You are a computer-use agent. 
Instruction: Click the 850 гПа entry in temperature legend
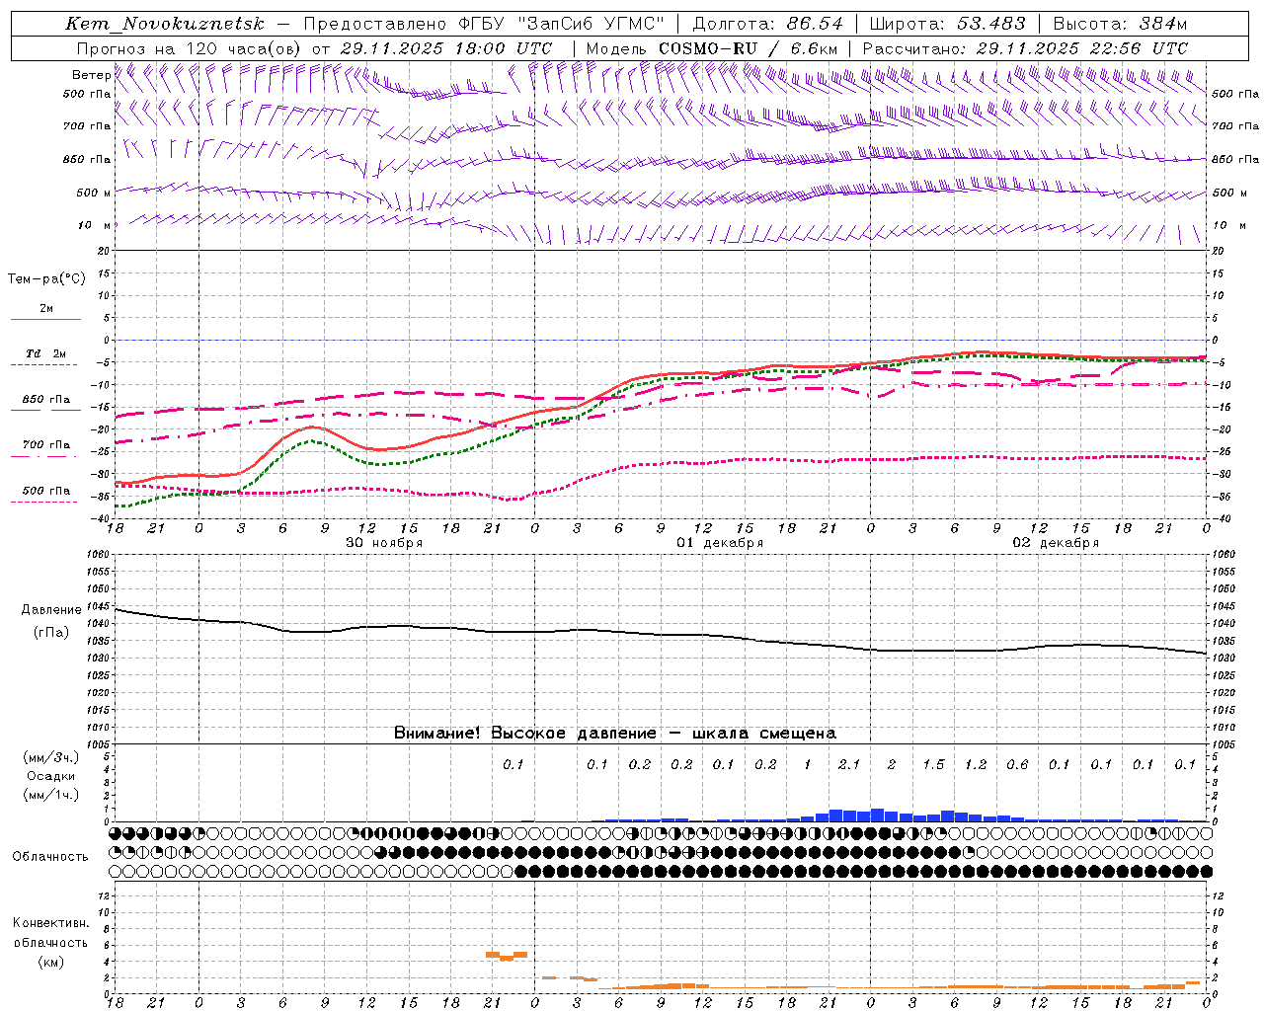pyautogui.click(x=46, y=400)
